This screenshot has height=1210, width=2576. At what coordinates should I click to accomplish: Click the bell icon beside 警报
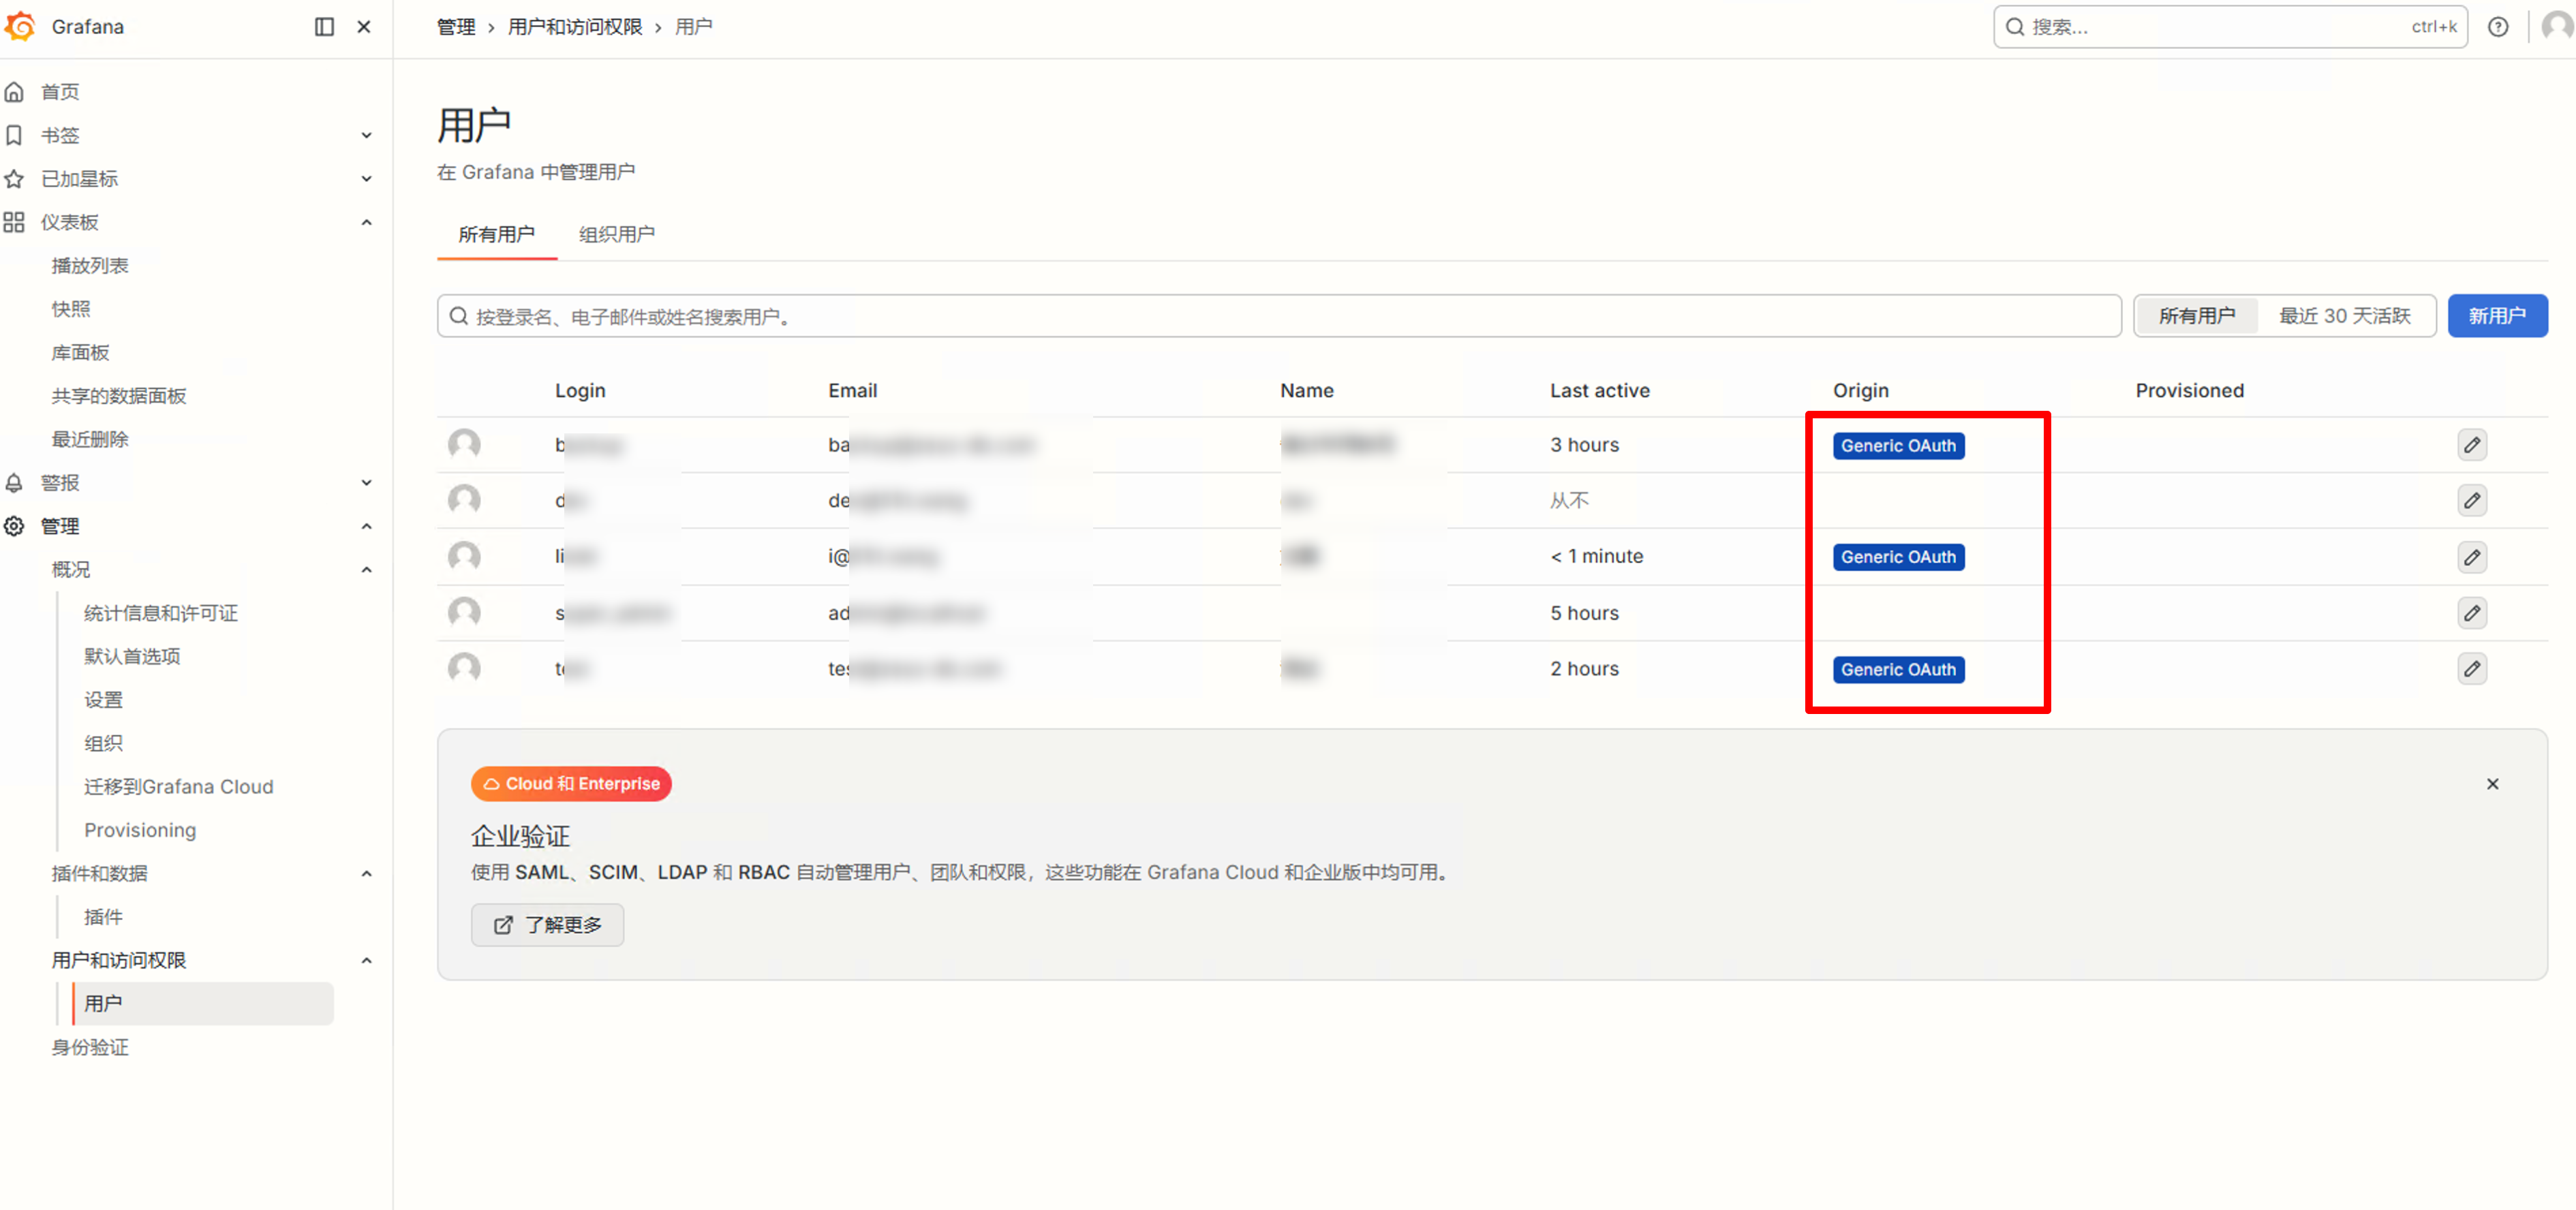(x=14, y=483)
